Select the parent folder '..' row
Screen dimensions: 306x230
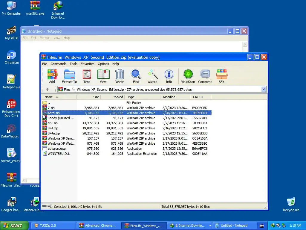click(x=127, y=103)
